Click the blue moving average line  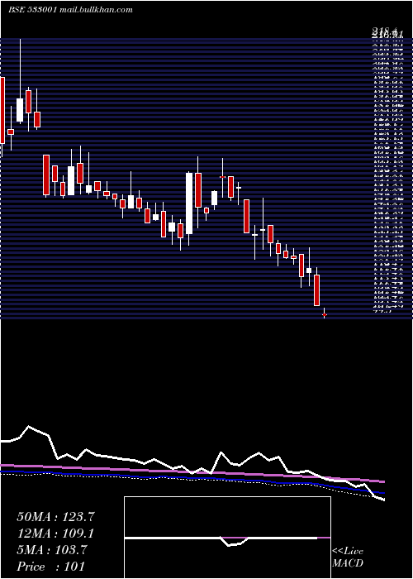click(192, 479)
